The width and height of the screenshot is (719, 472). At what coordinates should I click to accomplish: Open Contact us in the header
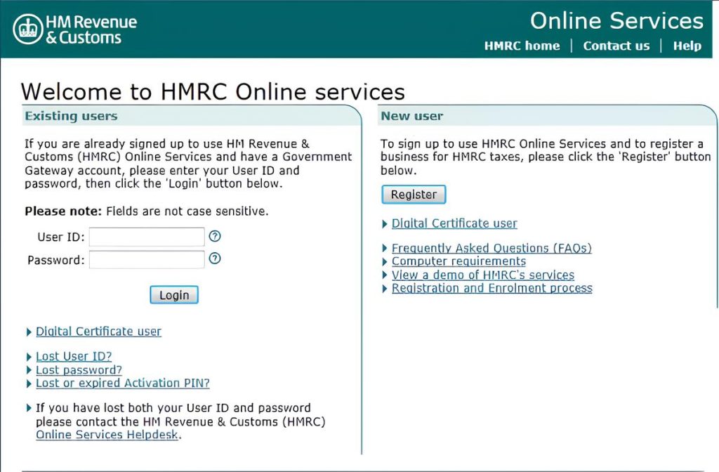click(x=616, y=46)
